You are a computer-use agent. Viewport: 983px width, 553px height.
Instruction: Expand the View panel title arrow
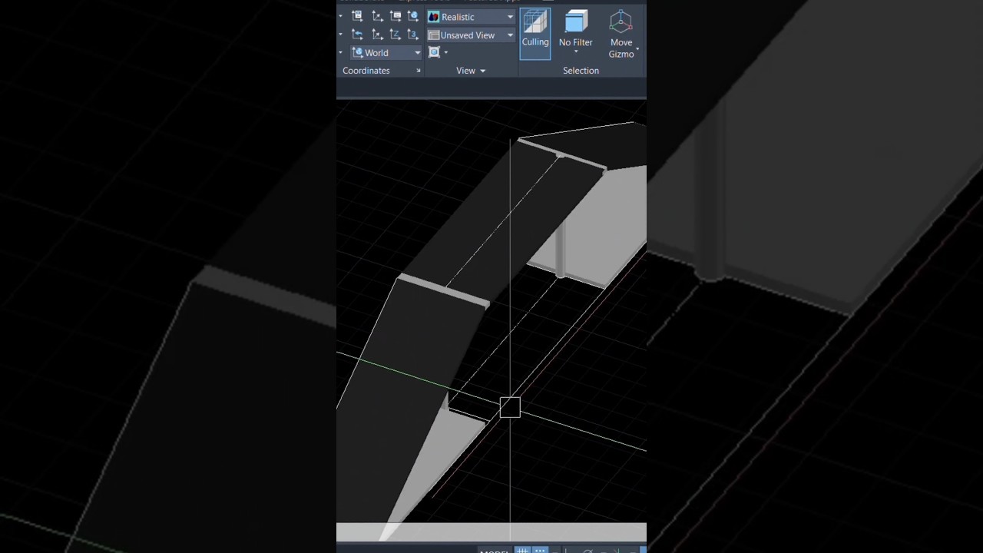[x=482, y=71]
